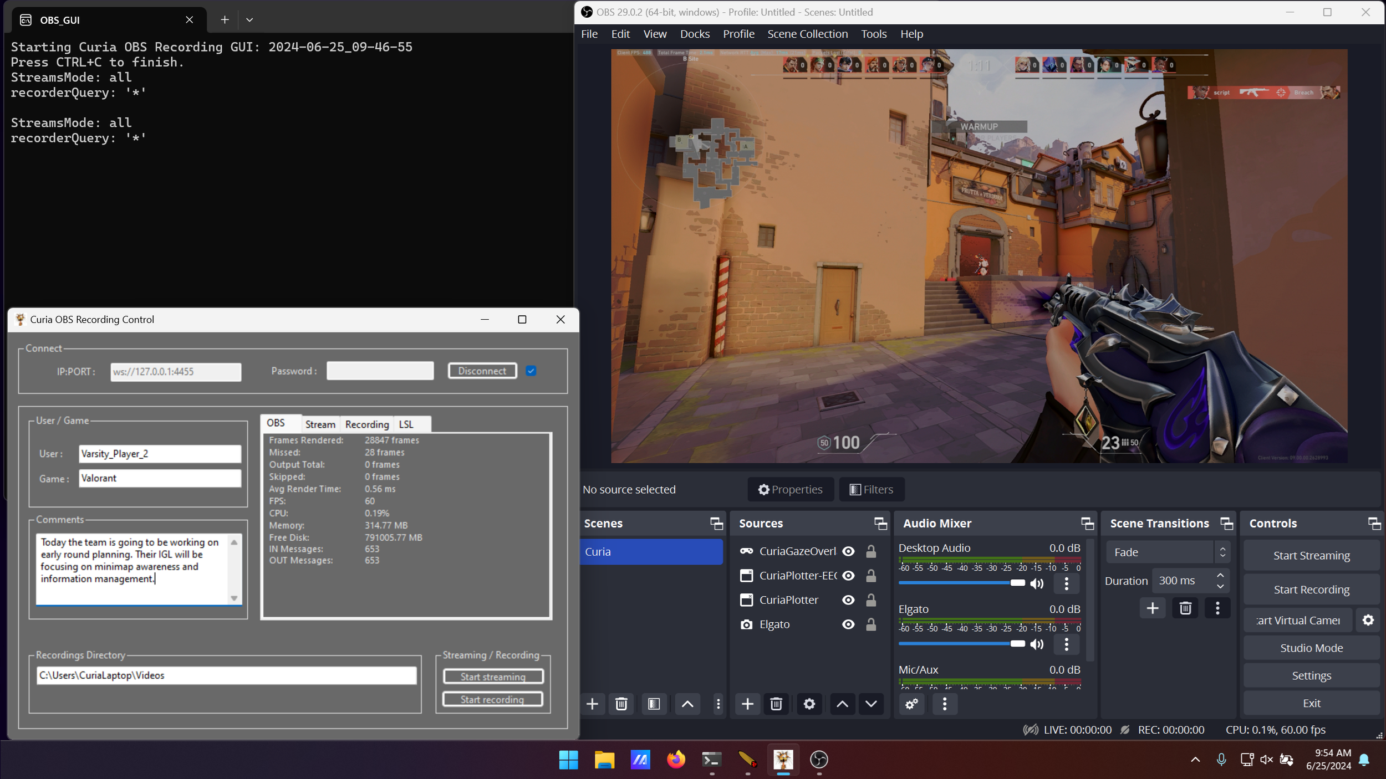Lock the Elgato source
This screenshot has width=1386, height=779.
tap(871, 624)
